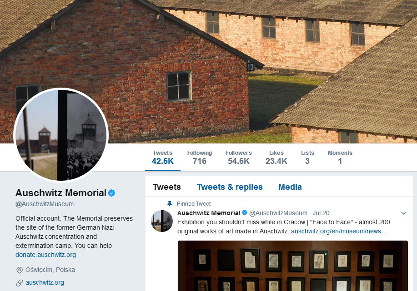
Task: Click the verified badge in pinned tweet header
Action: (x=244, y=212)
